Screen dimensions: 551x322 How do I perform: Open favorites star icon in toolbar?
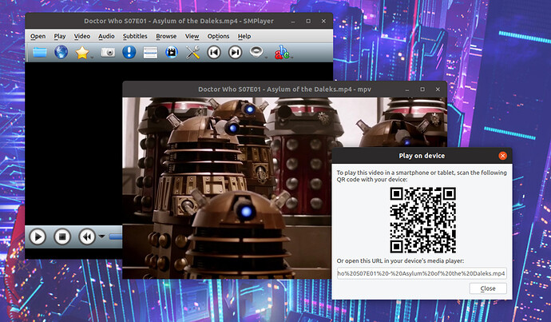[82, 53]
